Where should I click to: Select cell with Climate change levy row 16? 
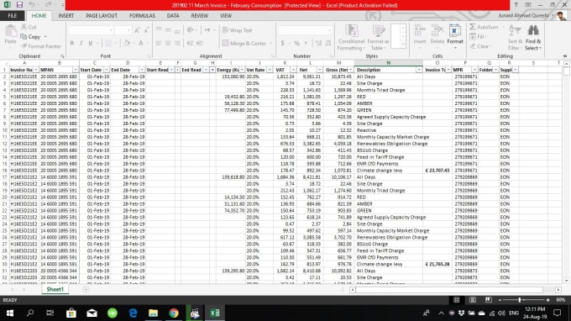coord(388,171)
